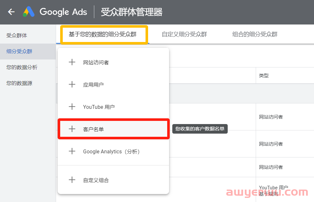The width and height of the screenshot is (314, 202).
Task: Click plus icon beside Google Analytics（分析）
Action: point(72,151)
